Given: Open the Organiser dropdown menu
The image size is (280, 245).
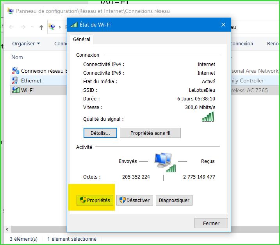Looking at the screenshot, I should [x=26, y=44].
